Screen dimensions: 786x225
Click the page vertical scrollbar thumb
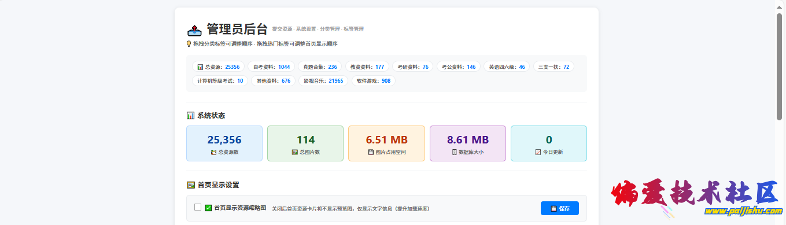[780, 67]
